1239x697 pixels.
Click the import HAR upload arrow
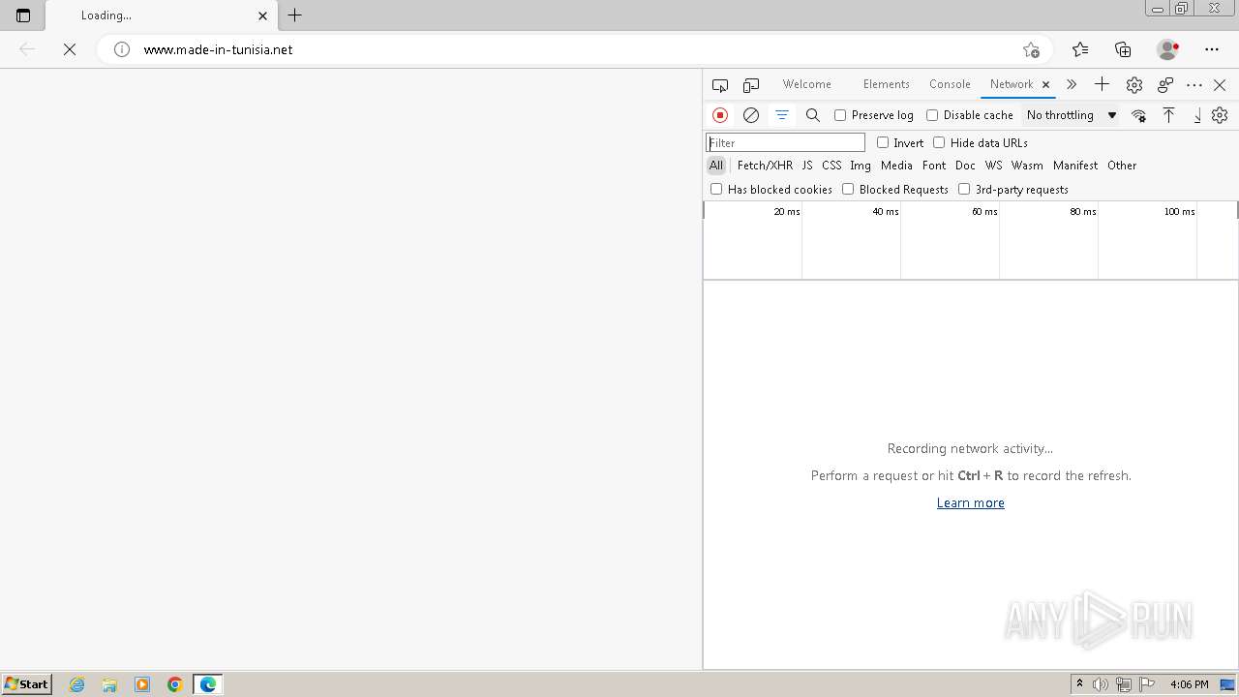point(1169,115)
